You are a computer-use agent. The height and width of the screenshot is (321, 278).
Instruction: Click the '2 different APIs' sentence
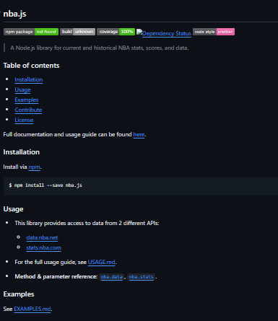[x=87, y=223]
